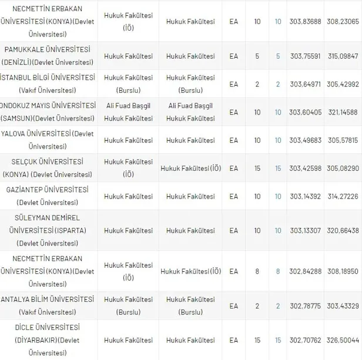Click the Pamukkale Üniversitesi (Denizli) university name

[49, 56]
